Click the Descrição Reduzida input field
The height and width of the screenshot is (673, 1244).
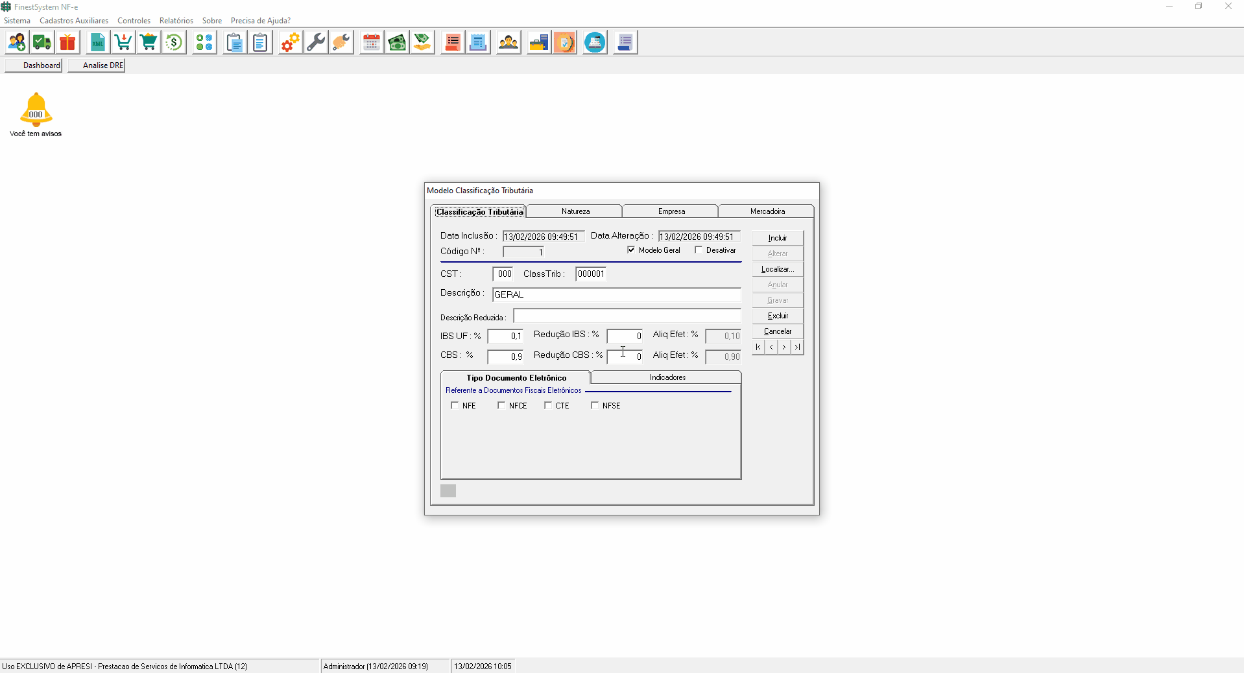[627, 316]
